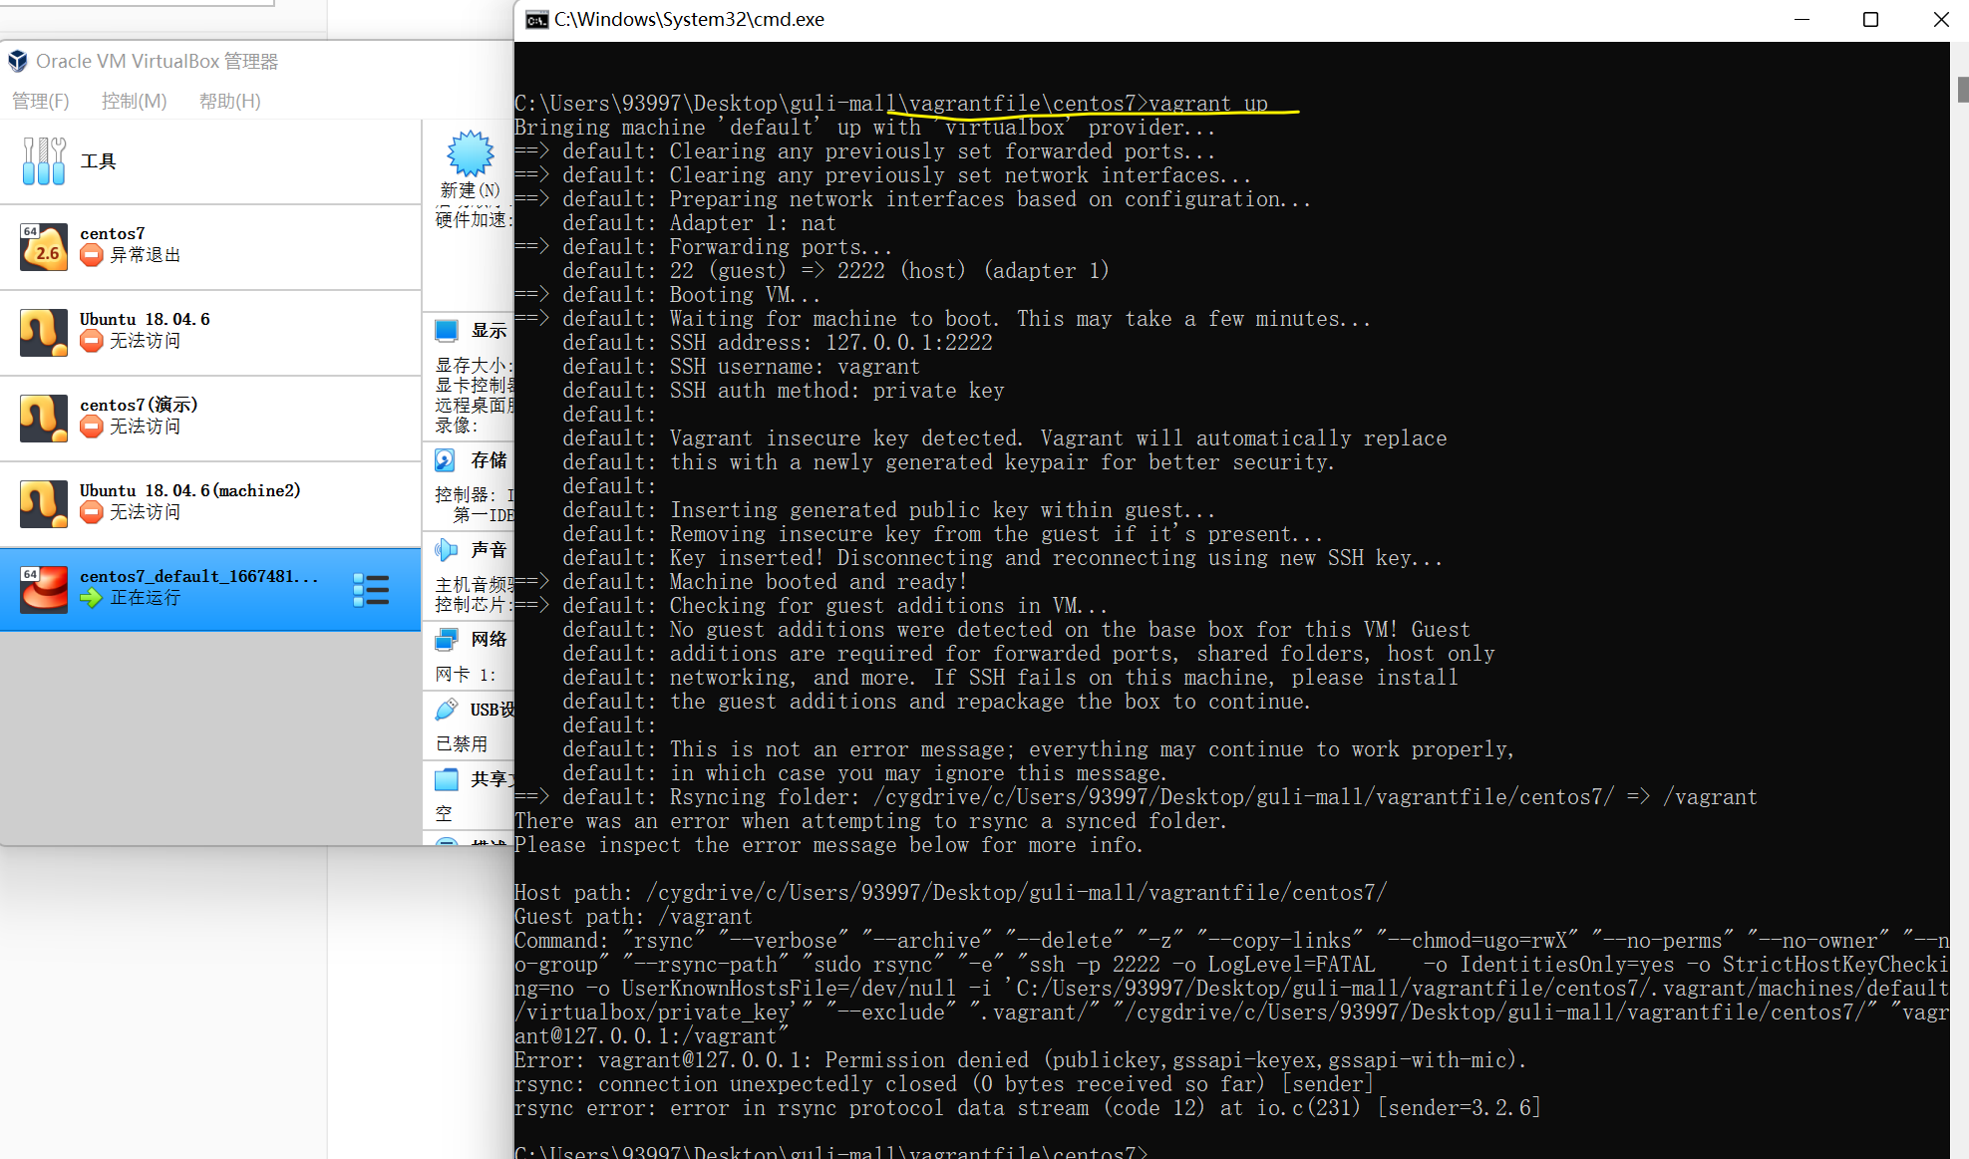This screenshot has height=1159, width=1969.
Task: Click the green running arrow status icon
Action: tap(92, 598)
